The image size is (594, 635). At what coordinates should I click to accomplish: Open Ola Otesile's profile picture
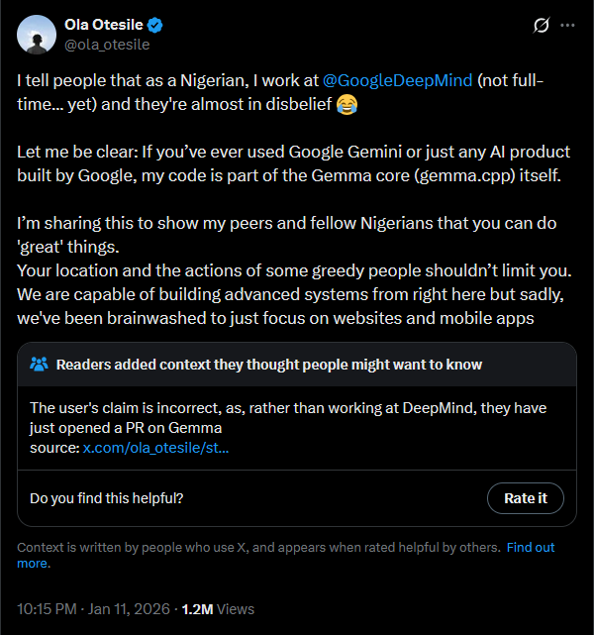coord(37,35)
